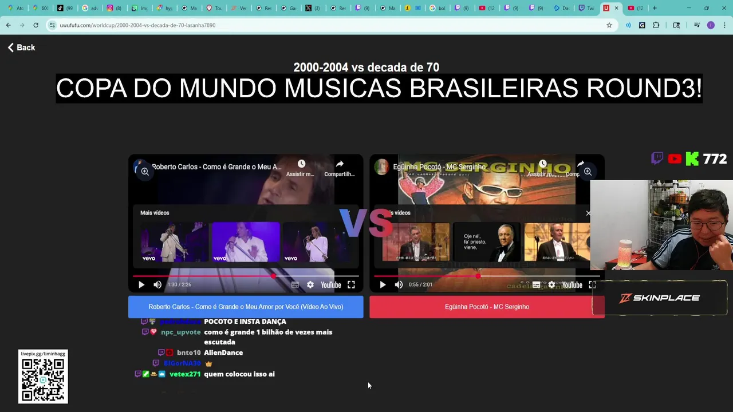Zoom the Roberto Carlos video with magnifier icon
The height and width of the screenshot is (412, 733).
[145, 172]
